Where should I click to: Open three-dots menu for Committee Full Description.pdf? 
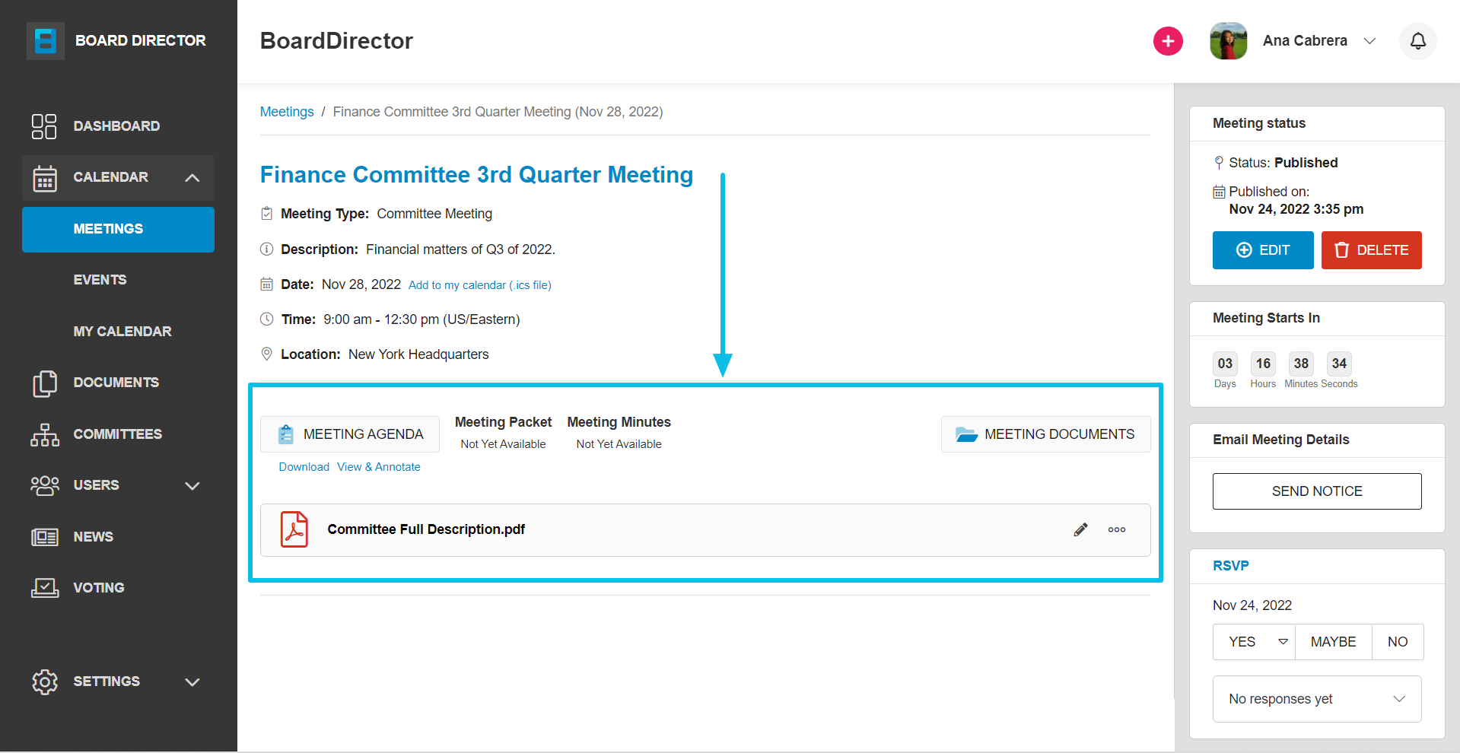(x=1116, y=529)
